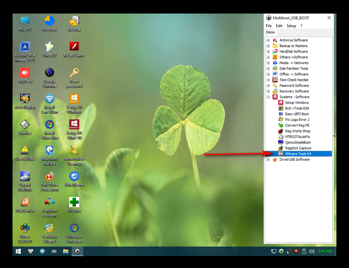Expand HardDisk Software node
Viewport: 349px width, 268px height.
[x=268, y=52]
